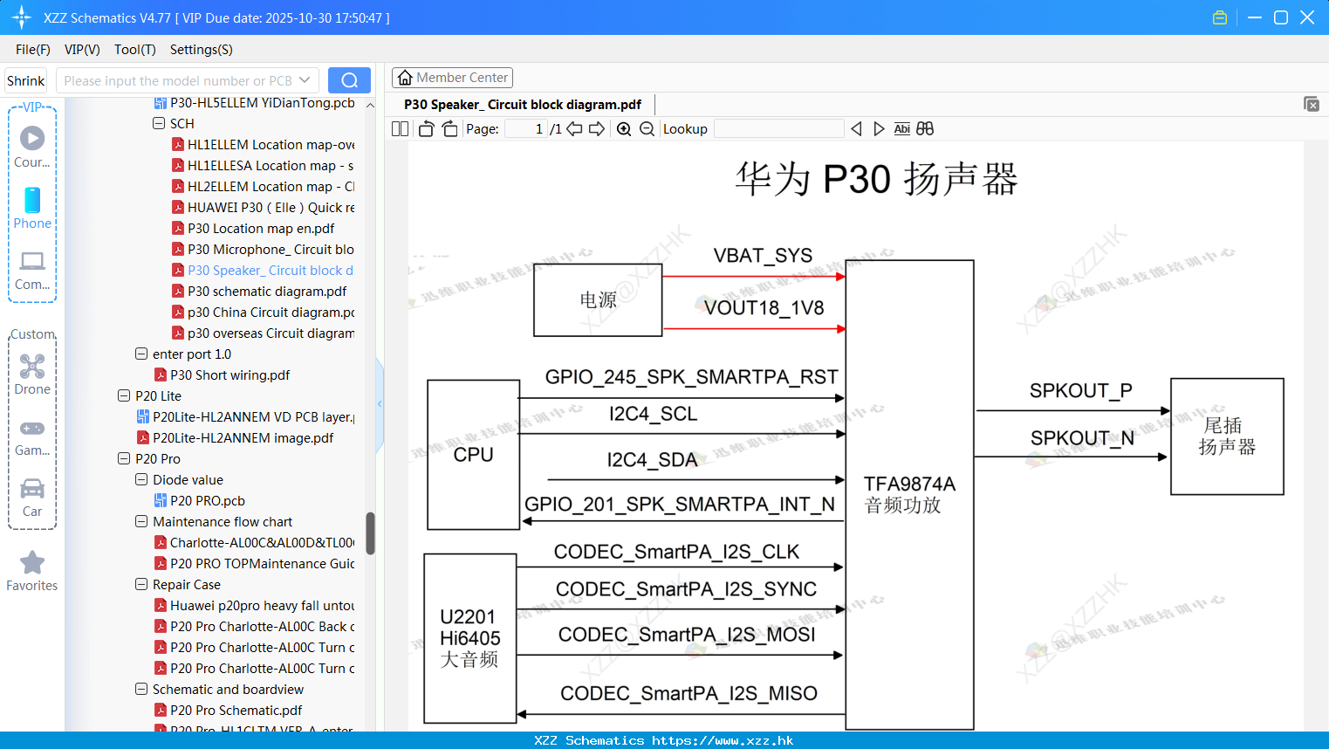Collapse Schematic and boardview folder

click(141, 689)
